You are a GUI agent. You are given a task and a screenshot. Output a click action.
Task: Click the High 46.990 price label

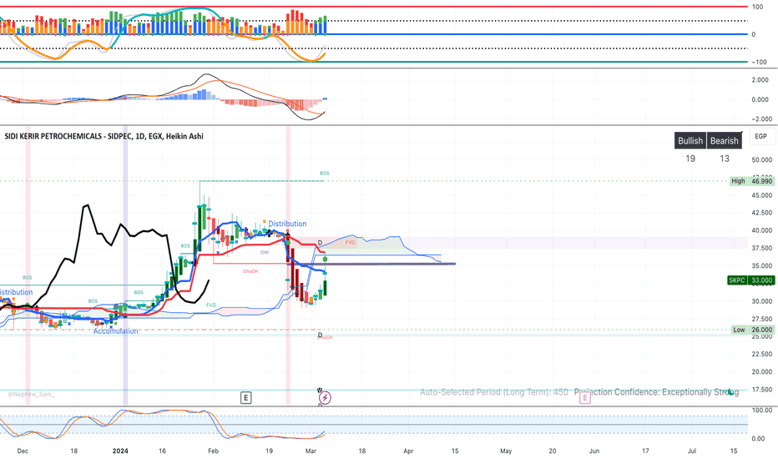pos(751,181)
